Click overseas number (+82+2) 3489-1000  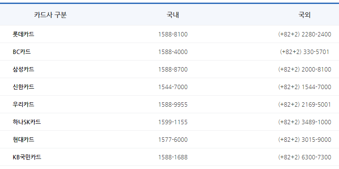(305, 122)
